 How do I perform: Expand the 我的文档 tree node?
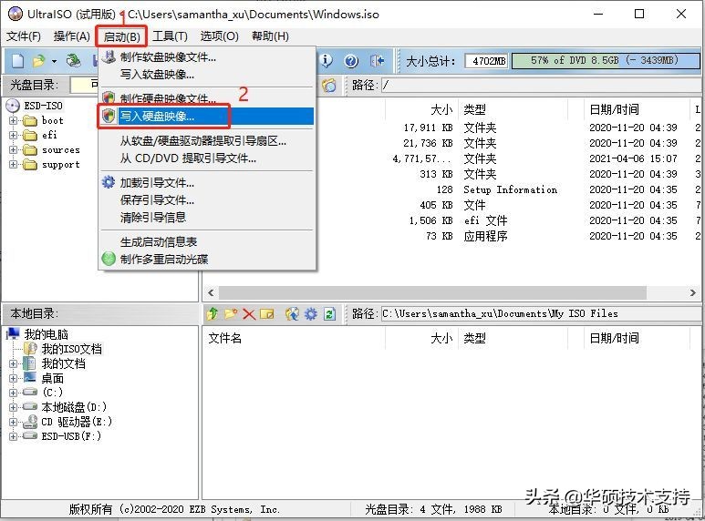click(13, 363)
